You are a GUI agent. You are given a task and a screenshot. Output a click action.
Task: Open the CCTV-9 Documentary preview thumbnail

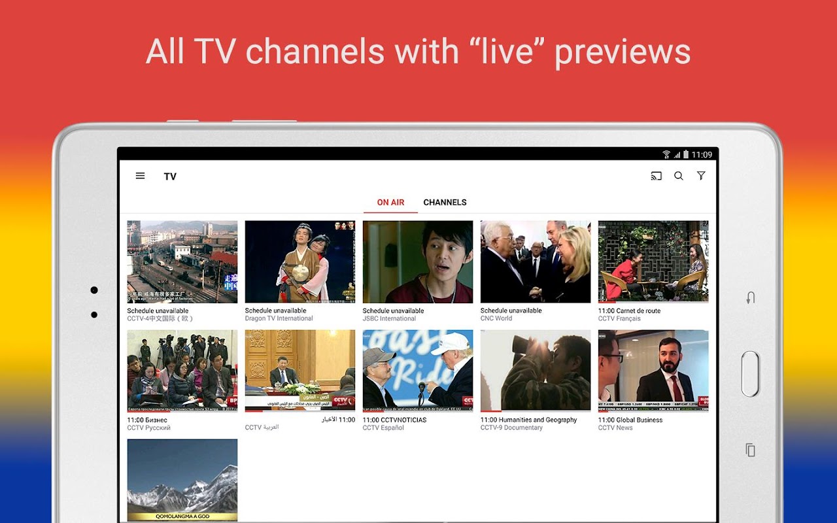[536, 371]
